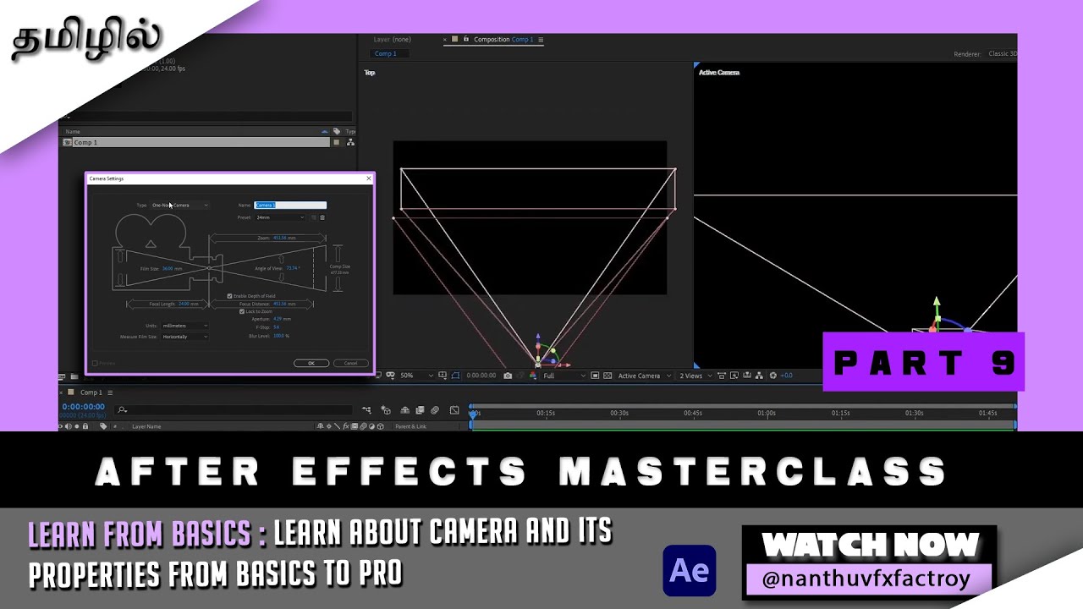
Task: Open the Composition panel menu icon
Action: coord(541,40)
